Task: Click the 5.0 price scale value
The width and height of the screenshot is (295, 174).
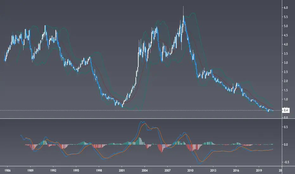Action: point(286,26)
